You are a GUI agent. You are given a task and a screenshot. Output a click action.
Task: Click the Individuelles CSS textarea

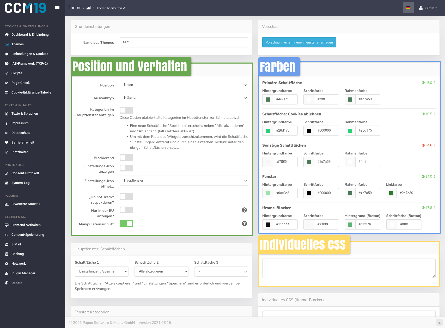point(349,268)
